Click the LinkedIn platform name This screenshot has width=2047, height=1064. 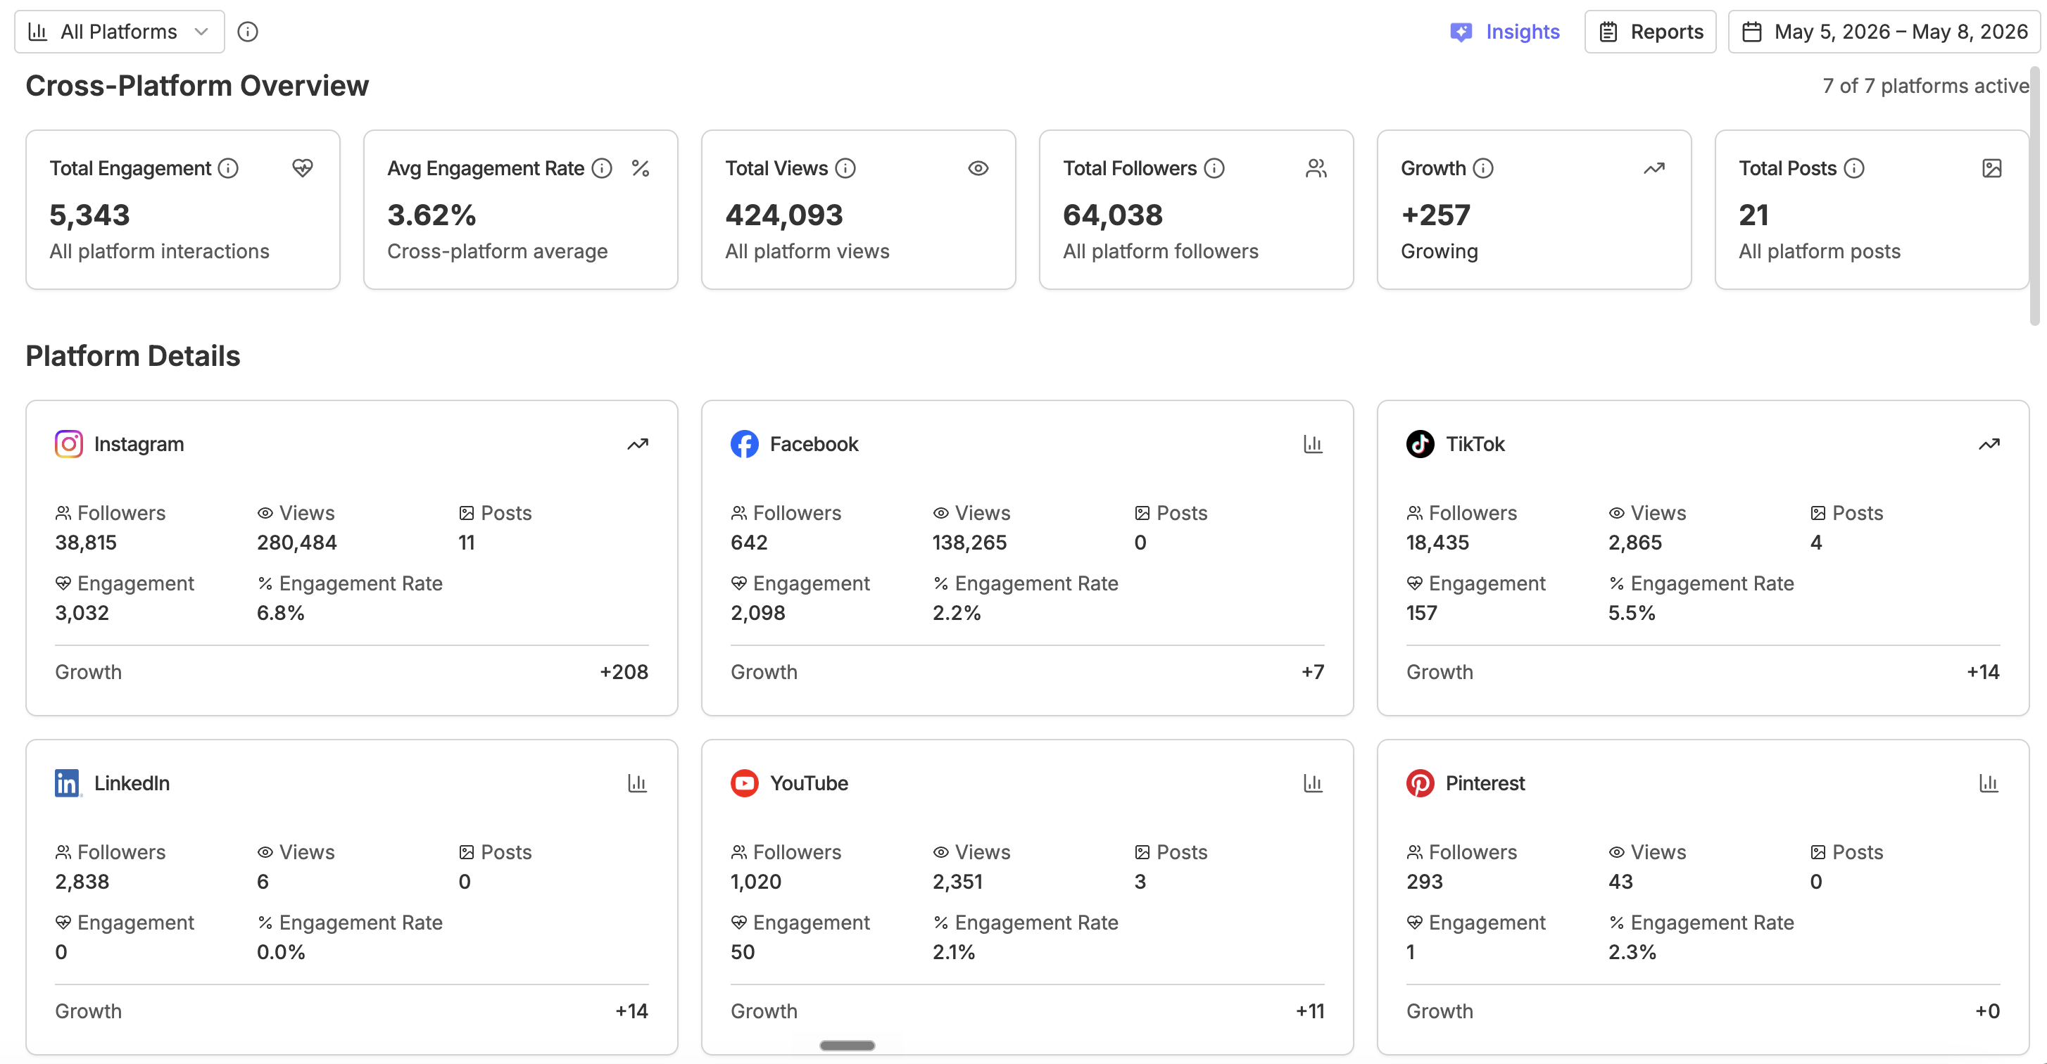[x=132, y=783]
